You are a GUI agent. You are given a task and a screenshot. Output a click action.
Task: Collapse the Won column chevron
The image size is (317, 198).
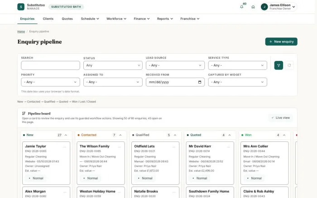pyautogui.click(x=284, y=135)
